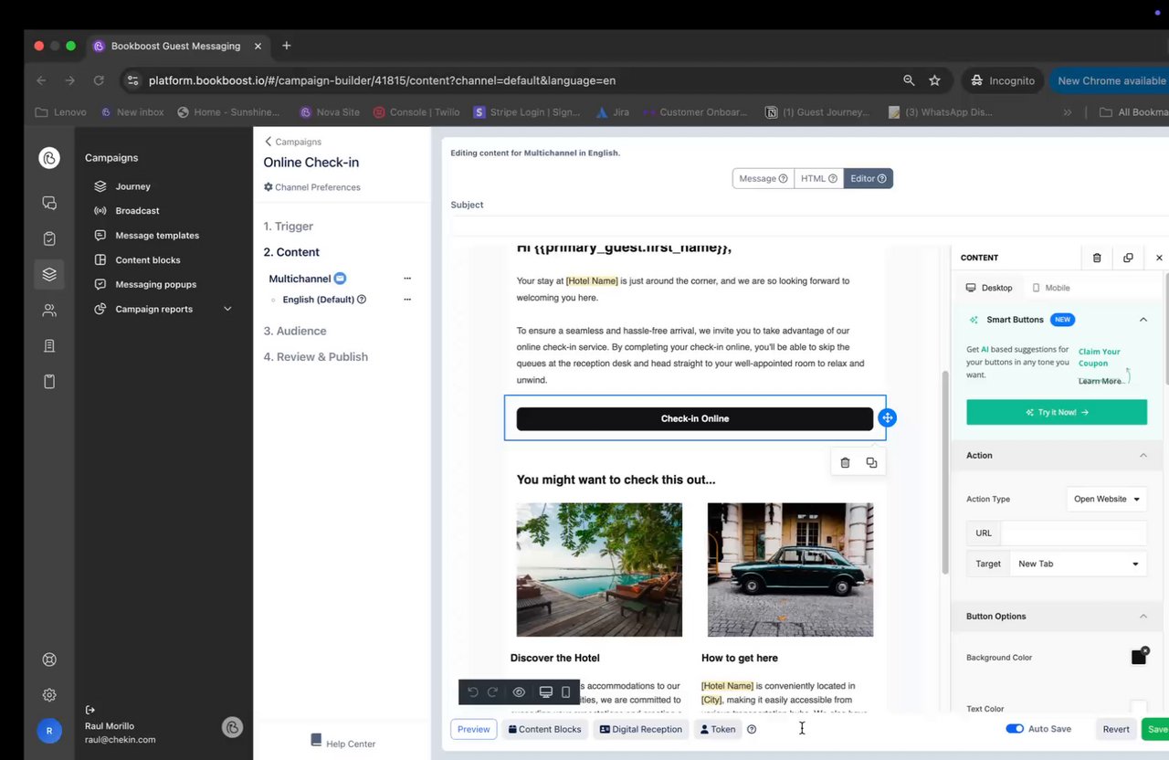Open the guests people icon in left rail

49,311
